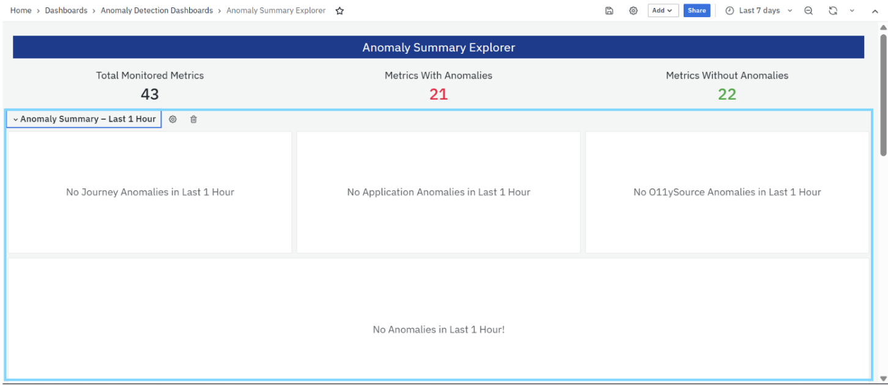This screenshot has width=888, height=385.
Task: Delete the Anomaly Summary row via trash icon
Action: pyautogui.click(x=193, y=119)
